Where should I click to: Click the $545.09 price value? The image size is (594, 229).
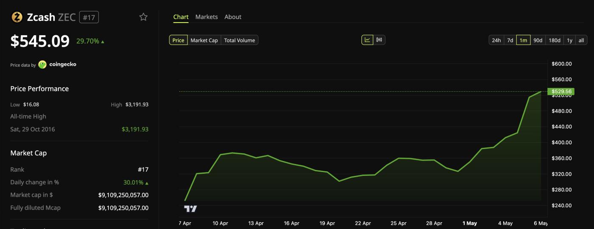[x=40, y=41]
